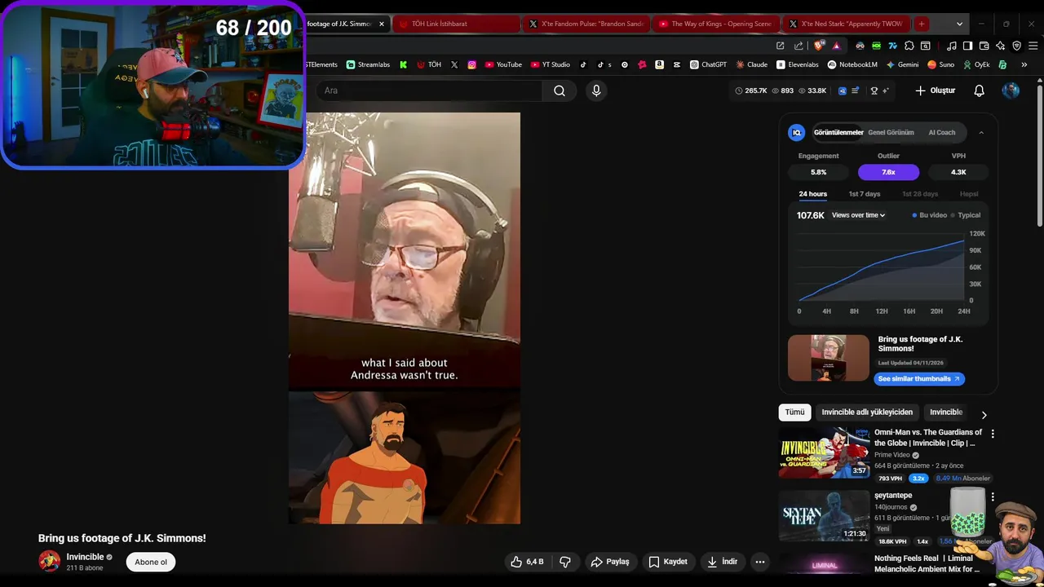Open the browser extensions puzzle icon

pyautogui.click(x=909, y=46)
